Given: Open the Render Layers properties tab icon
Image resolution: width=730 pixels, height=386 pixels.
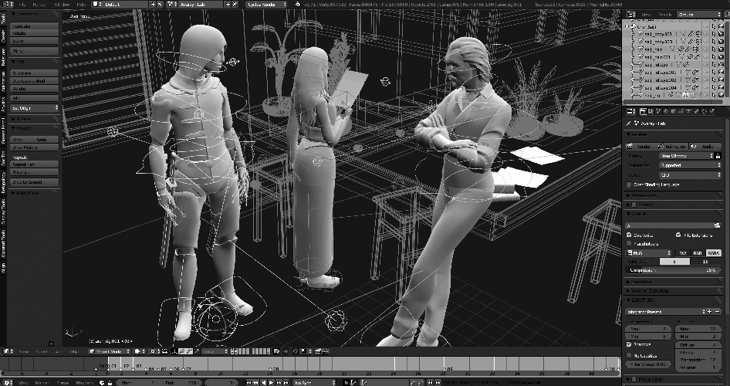Looking at the screenshot, I should click(651, 111).
